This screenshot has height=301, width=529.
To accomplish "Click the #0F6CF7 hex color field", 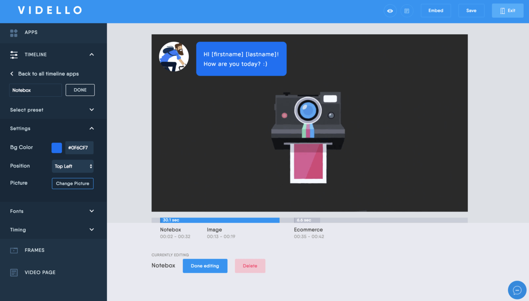I will point(79,148).
